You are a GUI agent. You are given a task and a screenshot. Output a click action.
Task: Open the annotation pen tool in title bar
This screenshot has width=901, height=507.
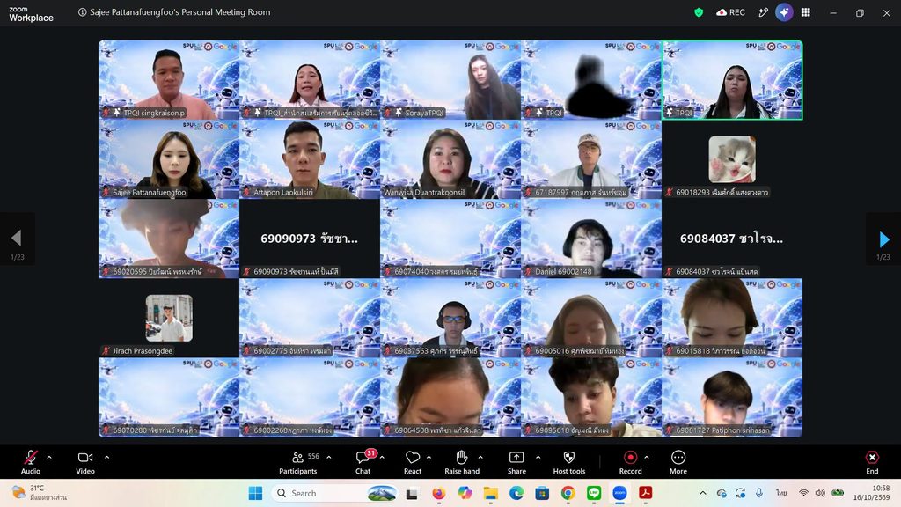coord(763,12)
